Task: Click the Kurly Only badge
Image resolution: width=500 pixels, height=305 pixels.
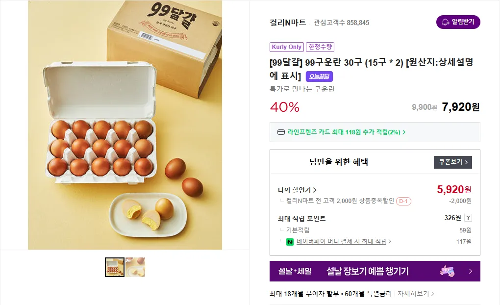Action: (x=287, y=47)
